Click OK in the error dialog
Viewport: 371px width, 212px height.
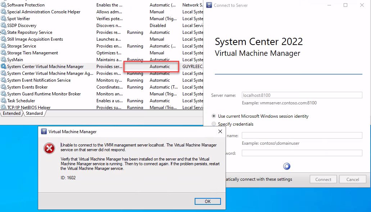click(x=208, y=201)
